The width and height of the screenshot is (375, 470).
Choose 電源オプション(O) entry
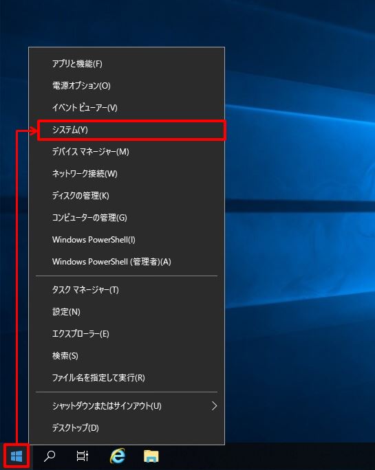[x=127, y=86]
